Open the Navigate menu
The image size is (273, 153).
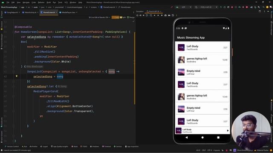click(26, 3)
